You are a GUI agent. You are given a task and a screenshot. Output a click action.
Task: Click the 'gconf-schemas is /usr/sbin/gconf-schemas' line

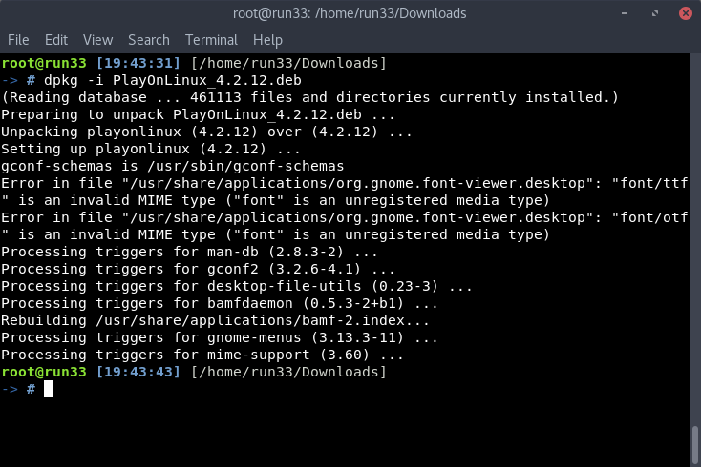(173, 166)
